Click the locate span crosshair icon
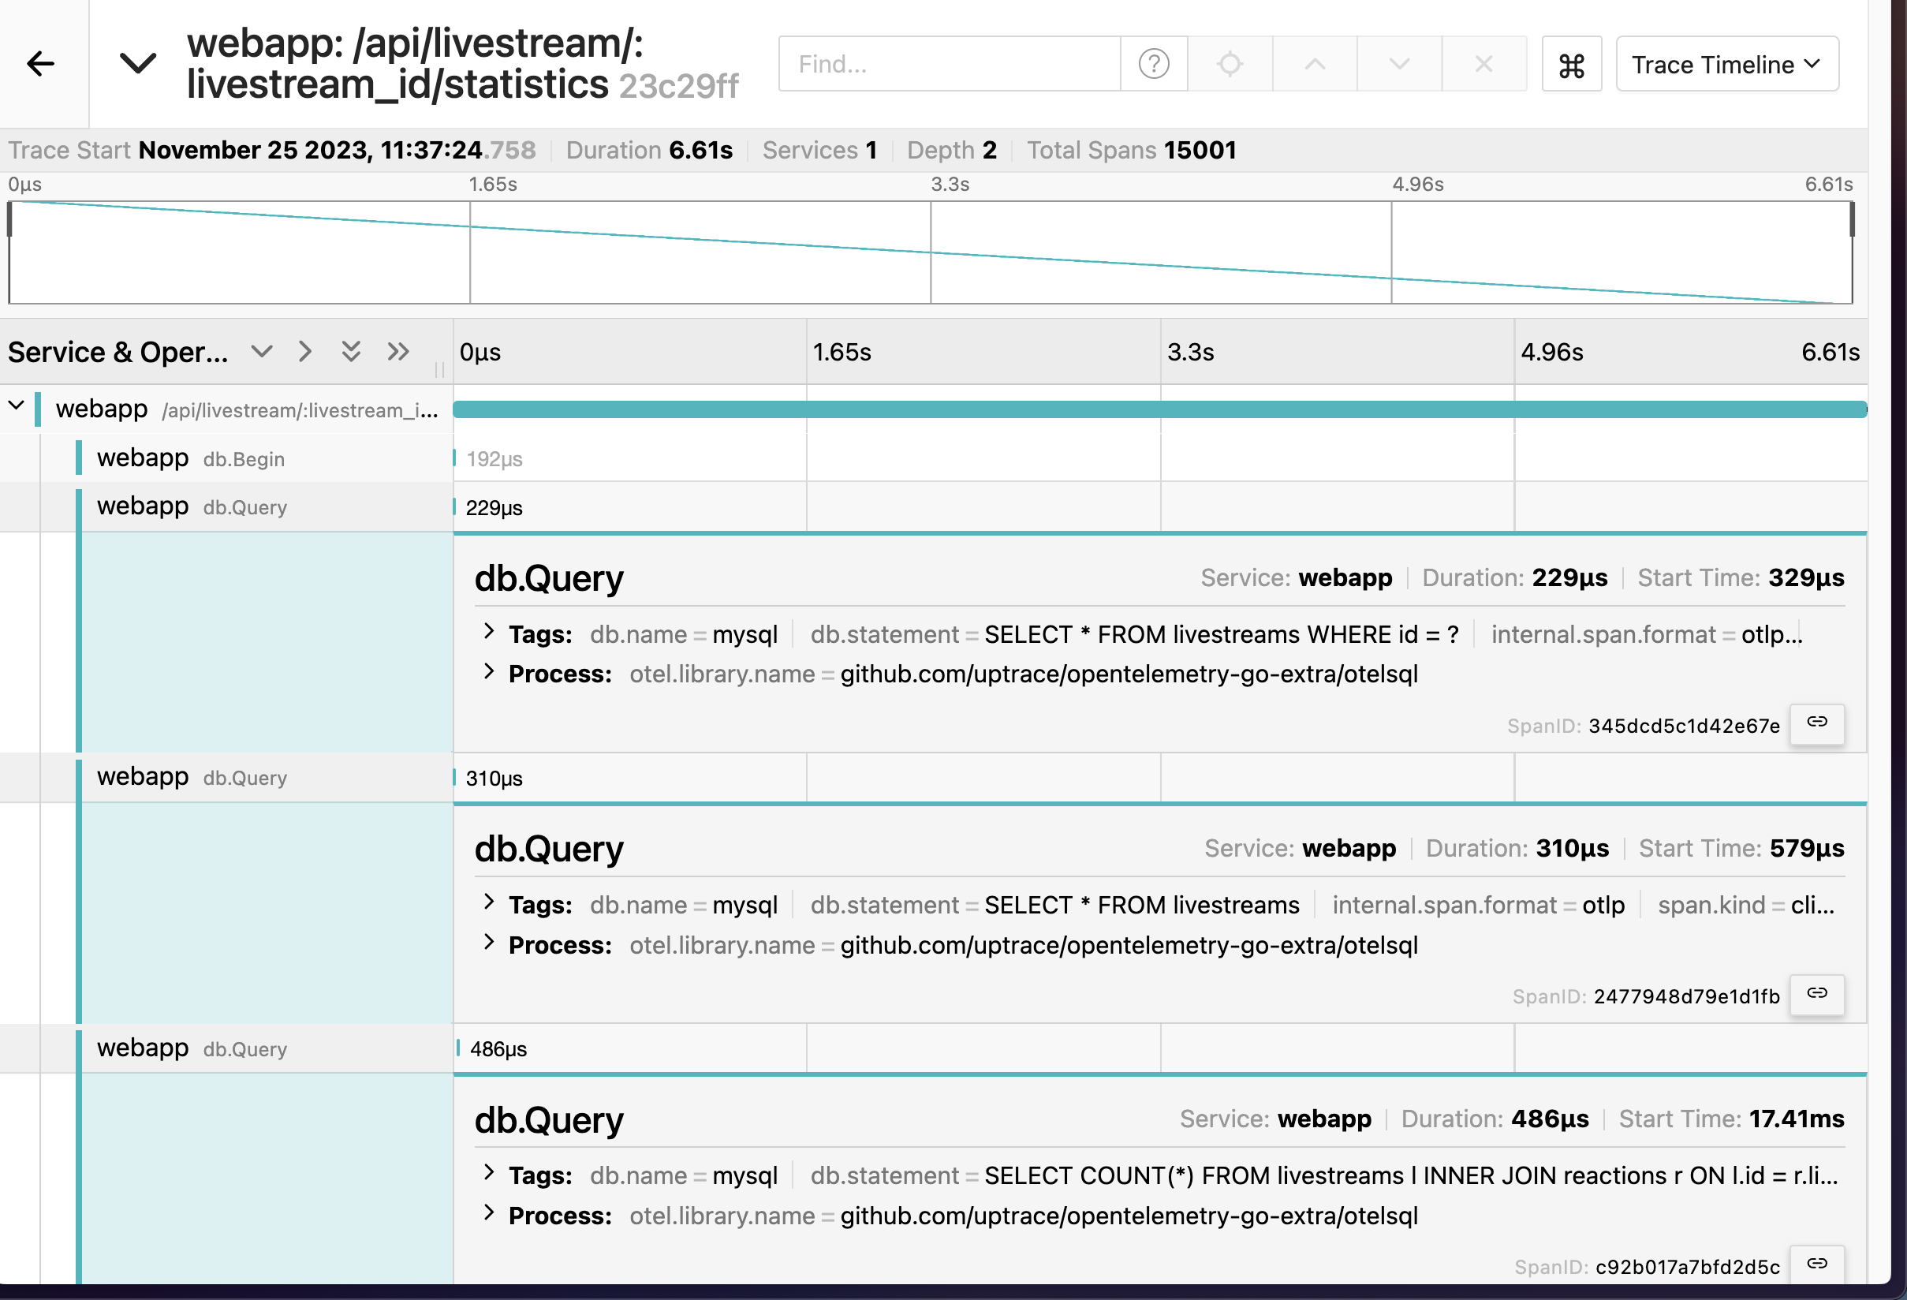1907x1300 pixels. 1230,63
